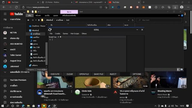
Task: Select the Script1.lua tab in KRNL
Action: (52, 37)
